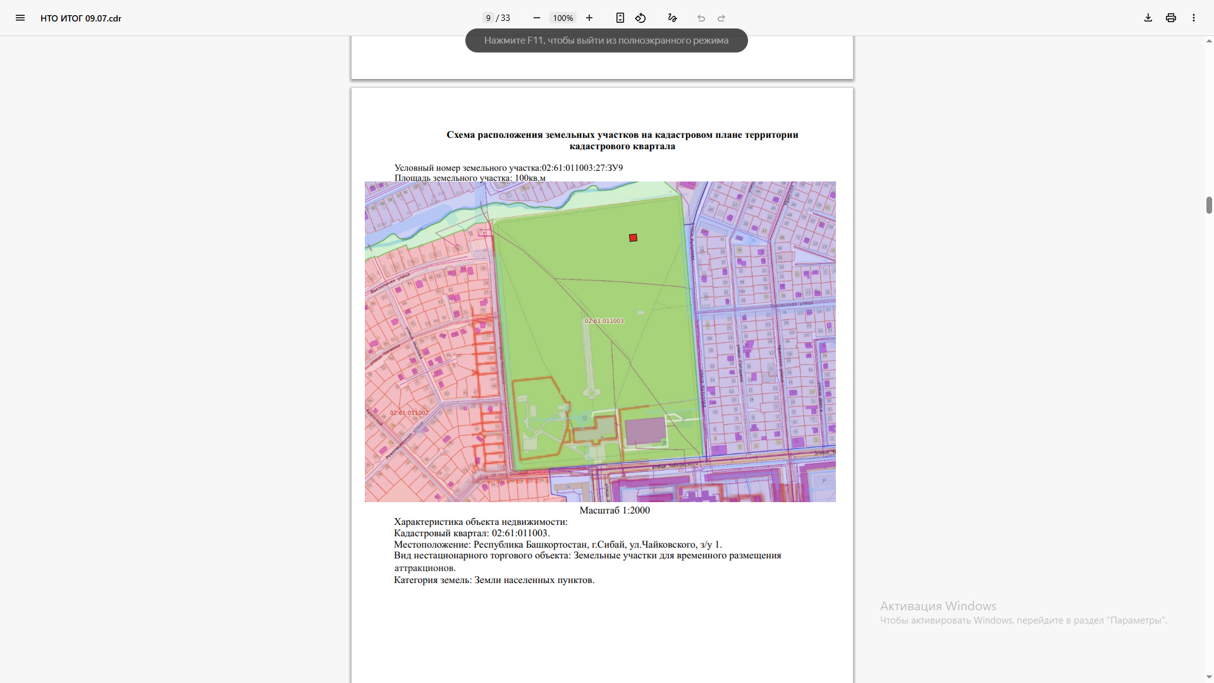The width and height of the screenshot is (1214, 683).
Task: Click the file name НТО ИТОГ 09.07.cdr
Action: [x=81, y=18]
